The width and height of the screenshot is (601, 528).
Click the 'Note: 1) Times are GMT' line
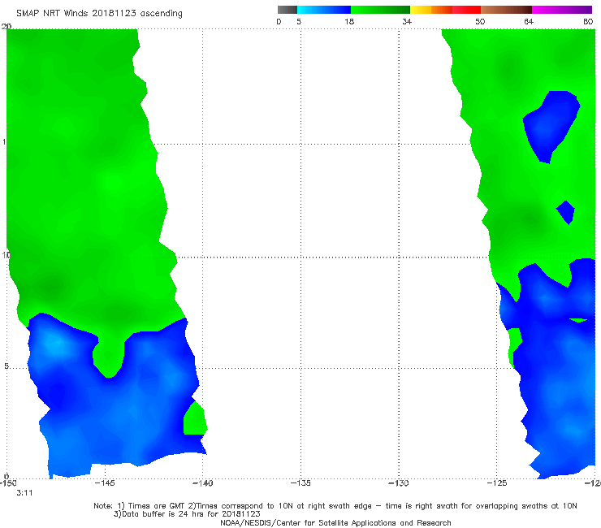tap(335, 506)
